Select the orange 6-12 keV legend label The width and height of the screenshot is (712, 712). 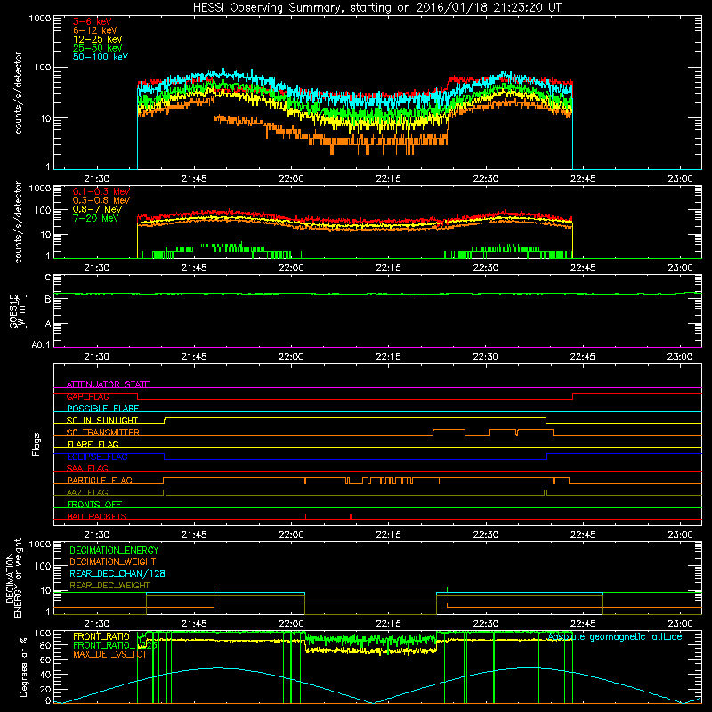point(95,30)
